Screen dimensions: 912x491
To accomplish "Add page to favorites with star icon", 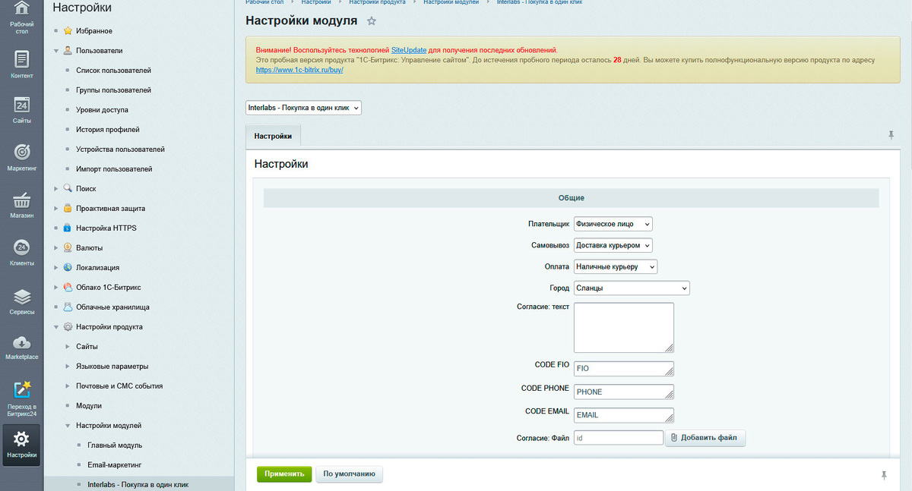I will (372, 20).
